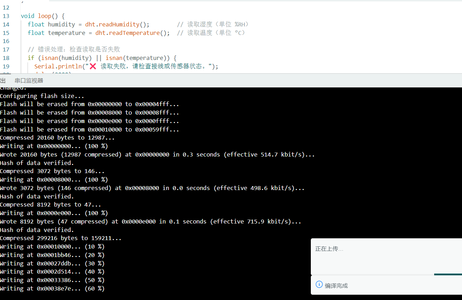The height and width of the screenshot is (300, 462).
Task: Switch to the 串口监视器 tab
Action: click(29, 81)
